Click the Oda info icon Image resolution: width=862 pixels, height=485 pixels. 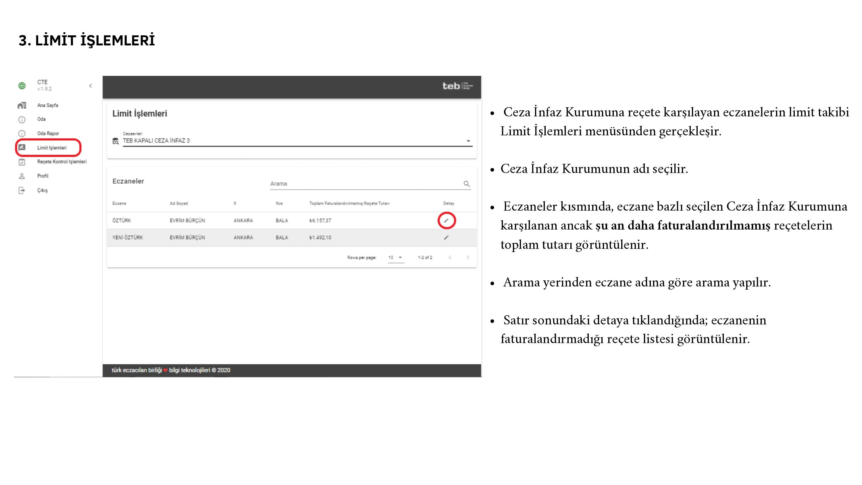click(x=22, y=120)
